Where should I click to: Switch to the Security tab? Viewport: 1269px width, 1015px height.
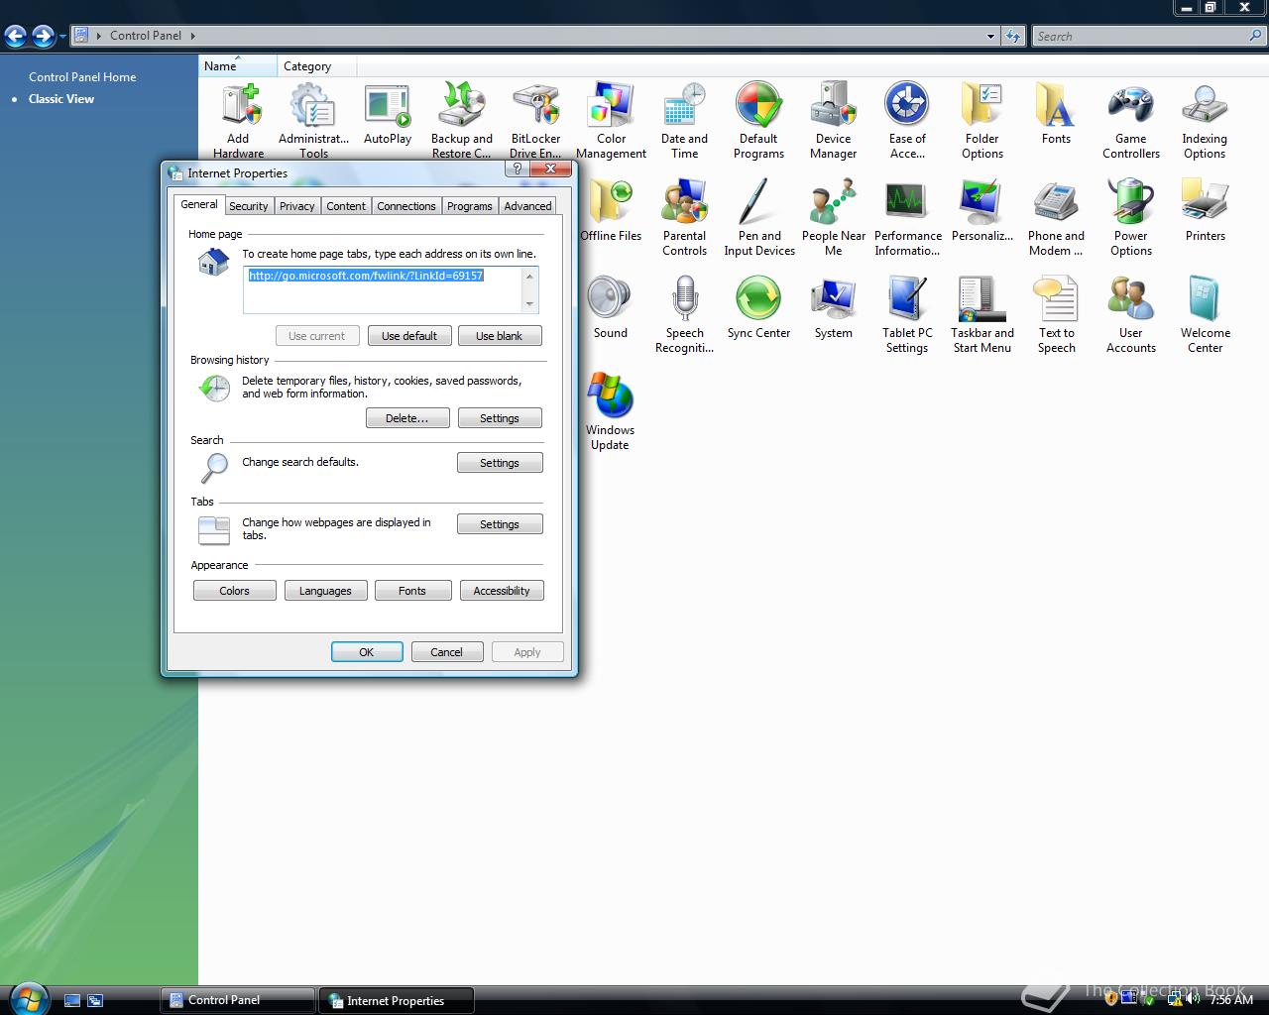248,206
